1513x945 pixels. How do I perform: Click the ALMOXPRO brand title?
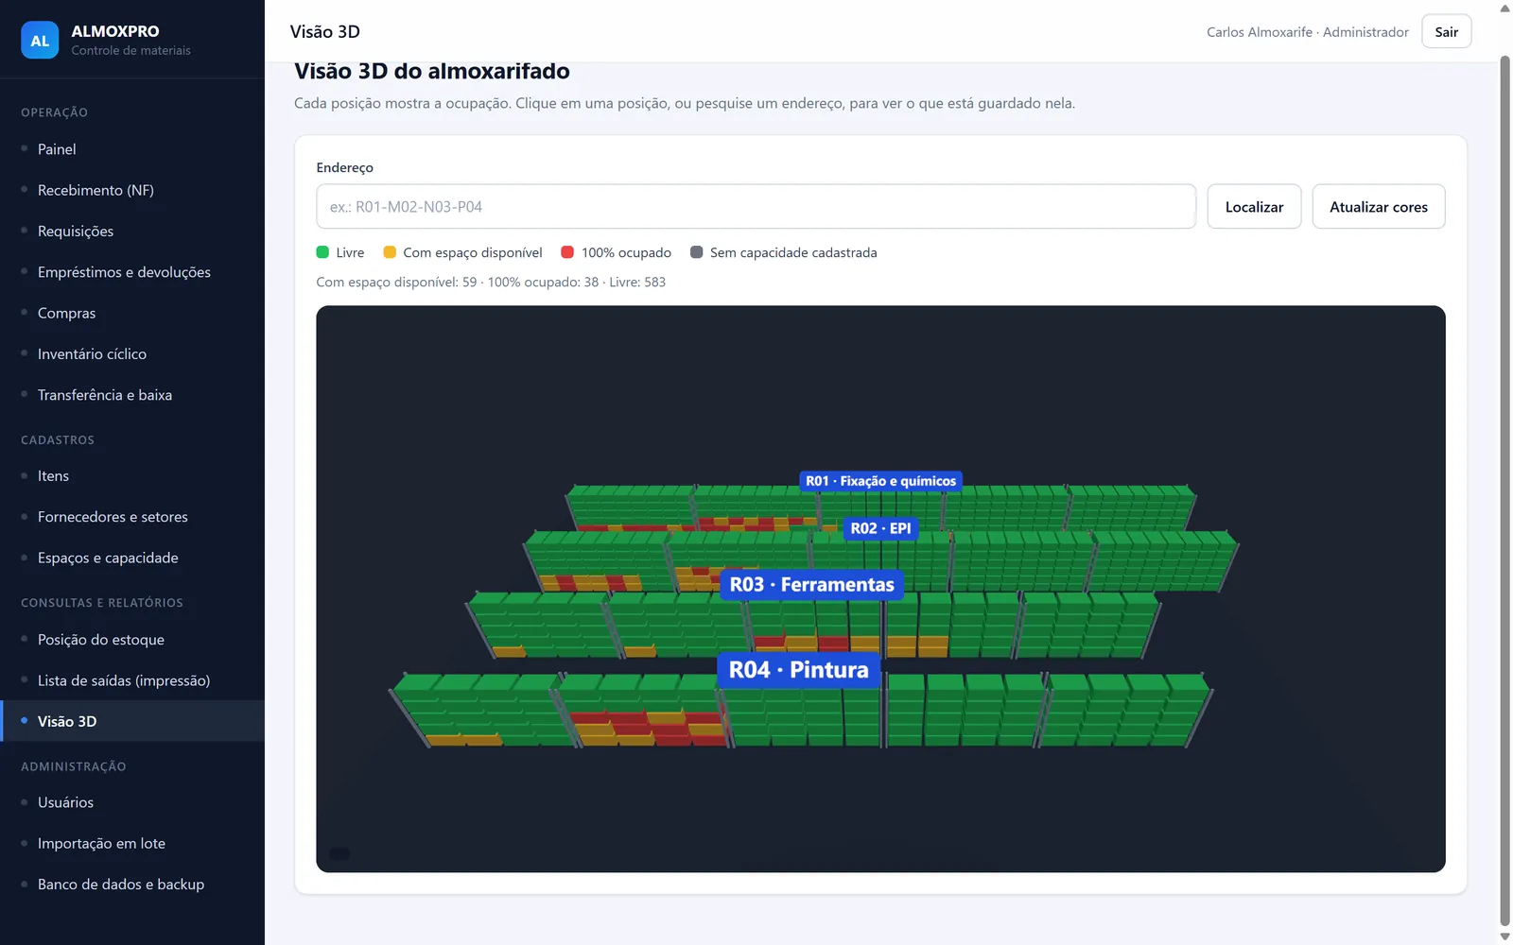115,31
